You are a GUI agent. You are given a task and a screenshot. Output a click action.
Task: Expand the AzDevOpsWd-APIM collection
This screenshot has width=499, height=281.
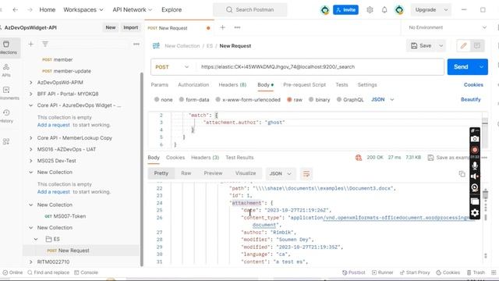tap(31, 83)
